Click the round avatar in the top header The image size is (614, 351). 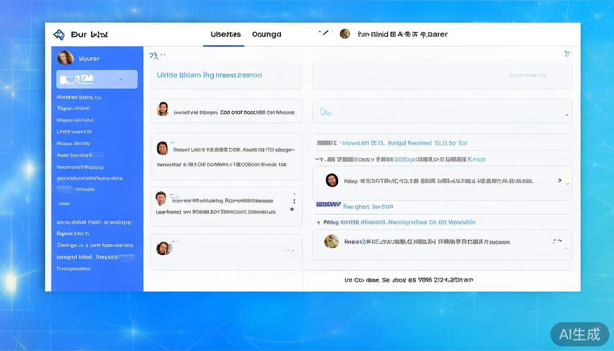(345, 34)
